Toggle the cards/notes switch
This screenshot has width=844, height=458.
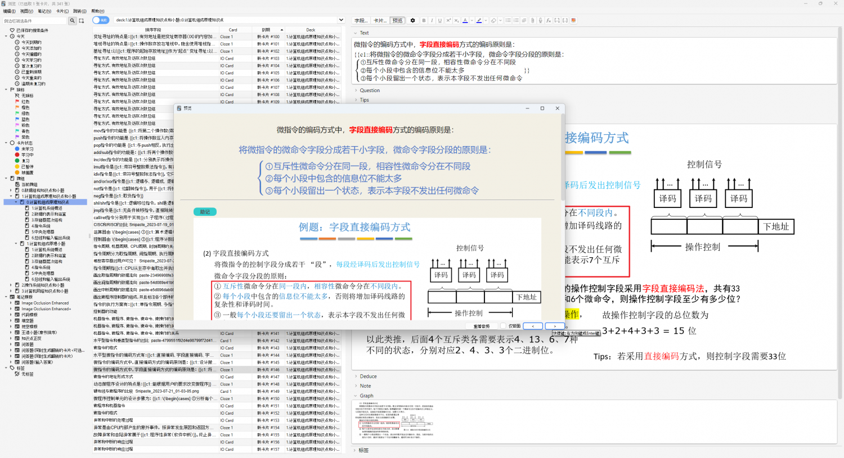click(x=101, y=20)
